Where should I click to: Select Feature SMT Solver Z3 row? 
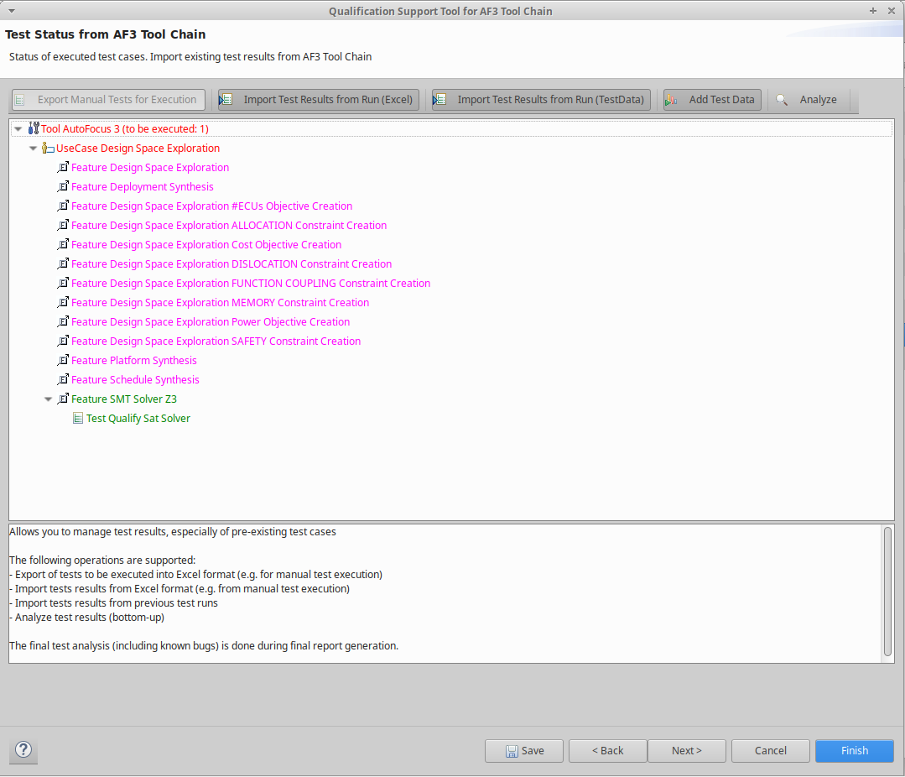pos(124,399)
